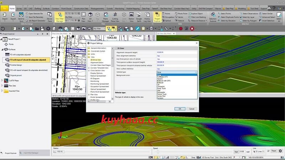Click the Station slider track
The image size is (285, 160).
click(107, 152)
